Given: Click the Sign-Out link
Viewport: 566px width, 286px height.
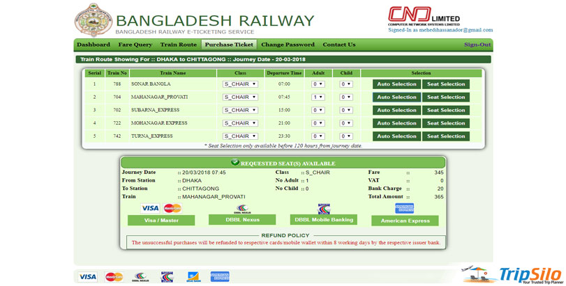Looking at the screenshot, I should point(477,45).
